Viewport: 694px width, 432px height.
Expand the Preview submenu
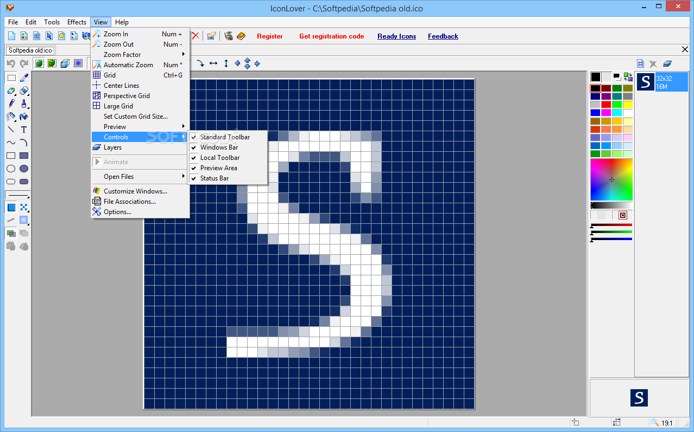pyautogui.click(x=140, y=127)
